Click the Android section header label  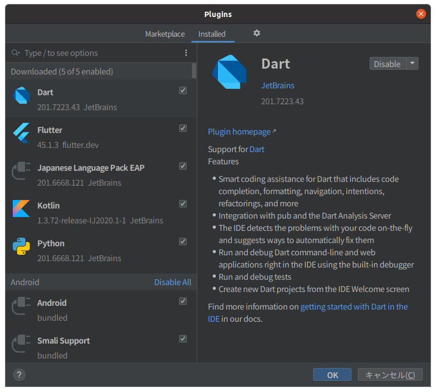(25, 282)
